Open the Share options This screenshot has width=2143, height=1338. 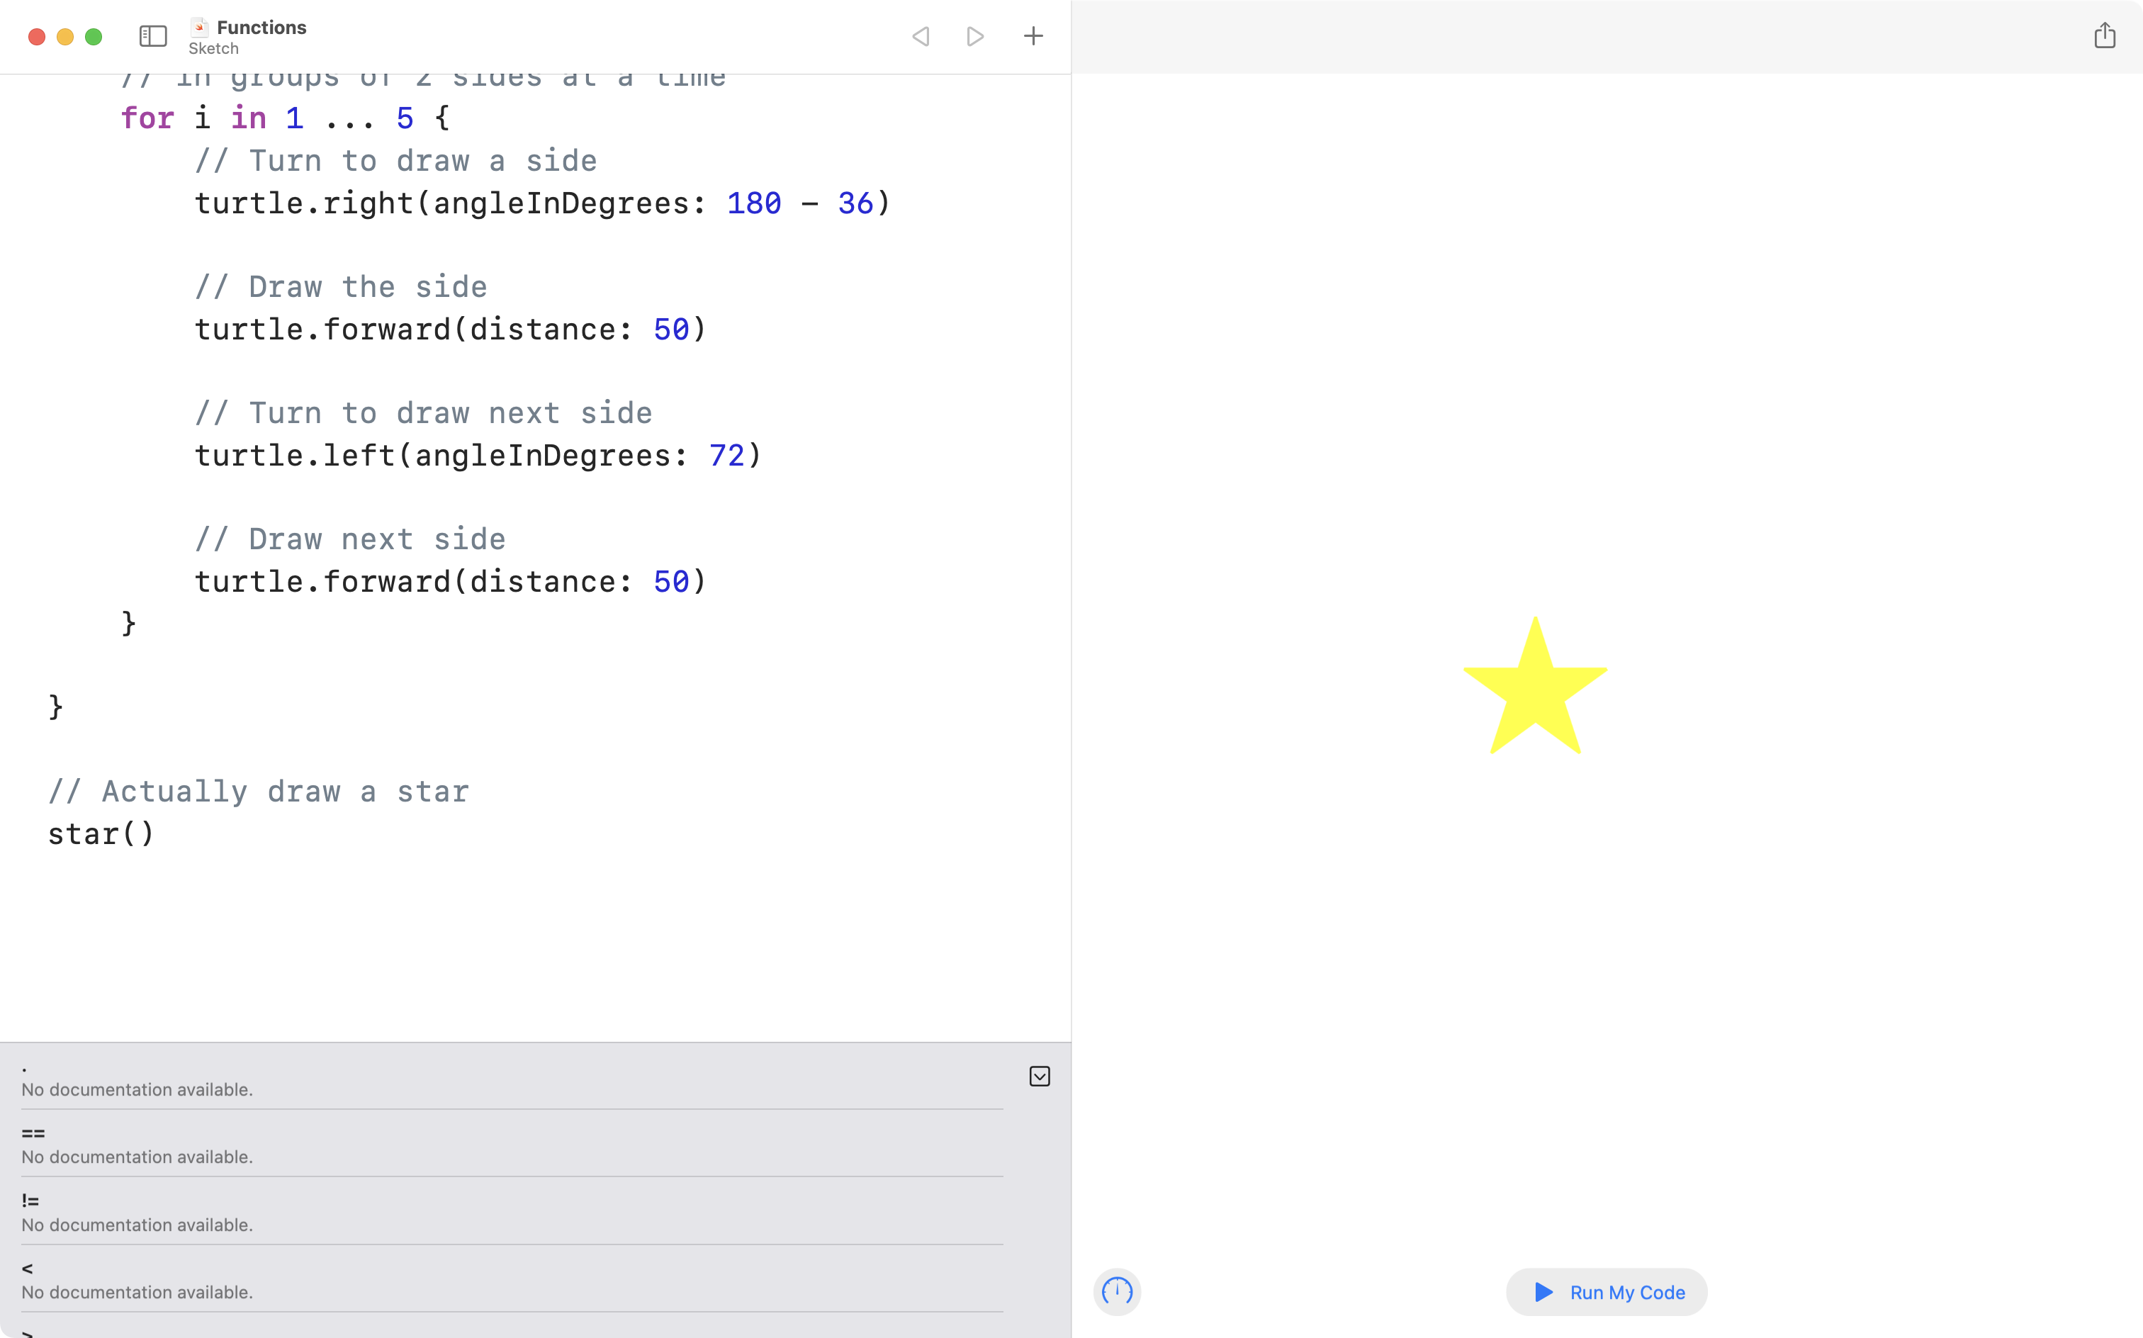click(x=2105, y=35)
